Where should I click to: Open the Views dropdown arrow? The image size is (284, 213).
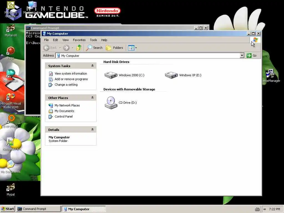136,48
